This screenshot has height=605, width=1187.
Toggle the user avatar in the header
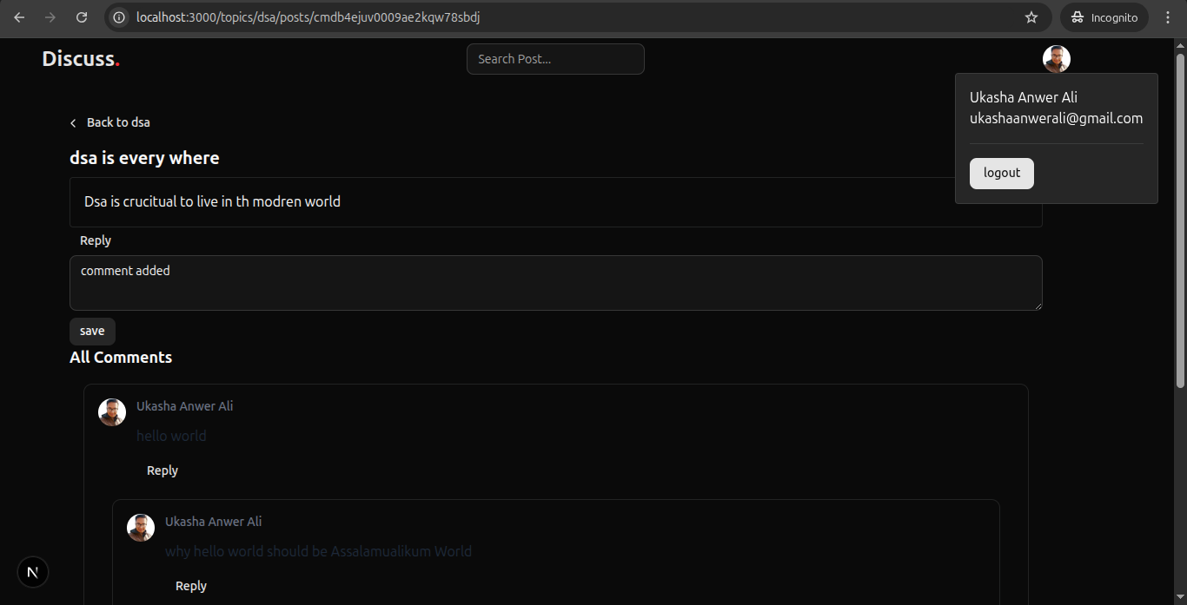1057,59
